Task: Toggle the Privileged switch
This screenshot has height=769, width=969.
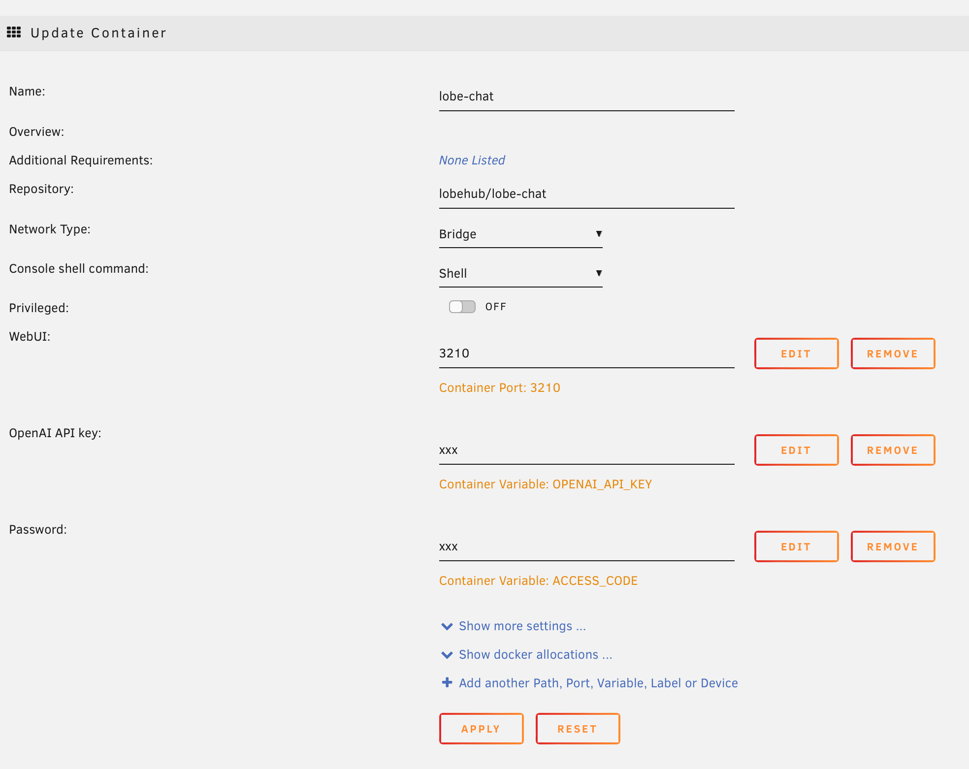Action: pyautogui.click(x=462, y=307)
